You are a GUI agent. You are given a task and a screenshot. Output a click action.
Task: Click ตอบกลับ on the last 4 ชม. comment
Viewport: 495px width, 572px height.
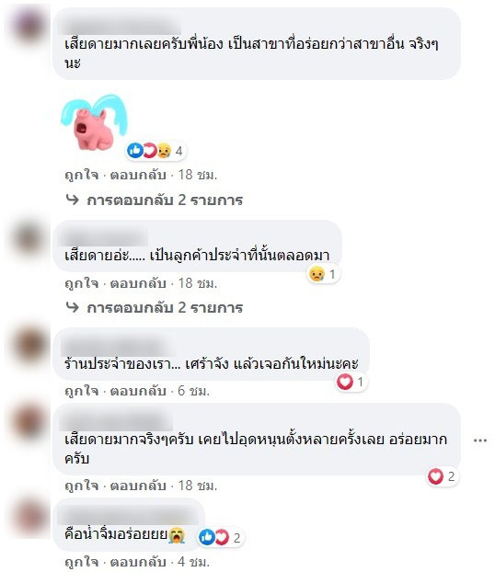tap(138, 561)
